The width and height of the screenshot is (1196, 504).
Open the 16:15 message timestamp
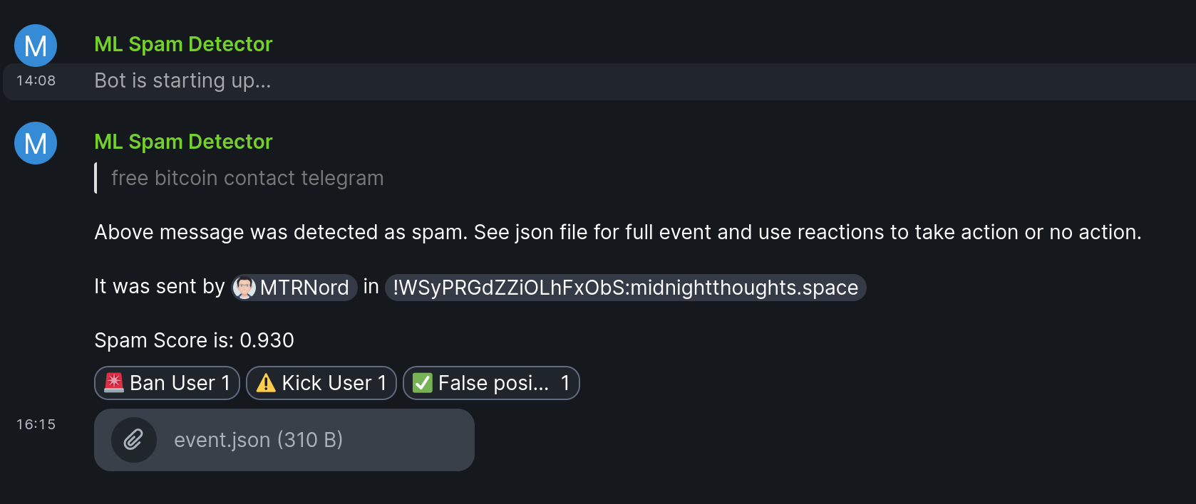[36, 425]
